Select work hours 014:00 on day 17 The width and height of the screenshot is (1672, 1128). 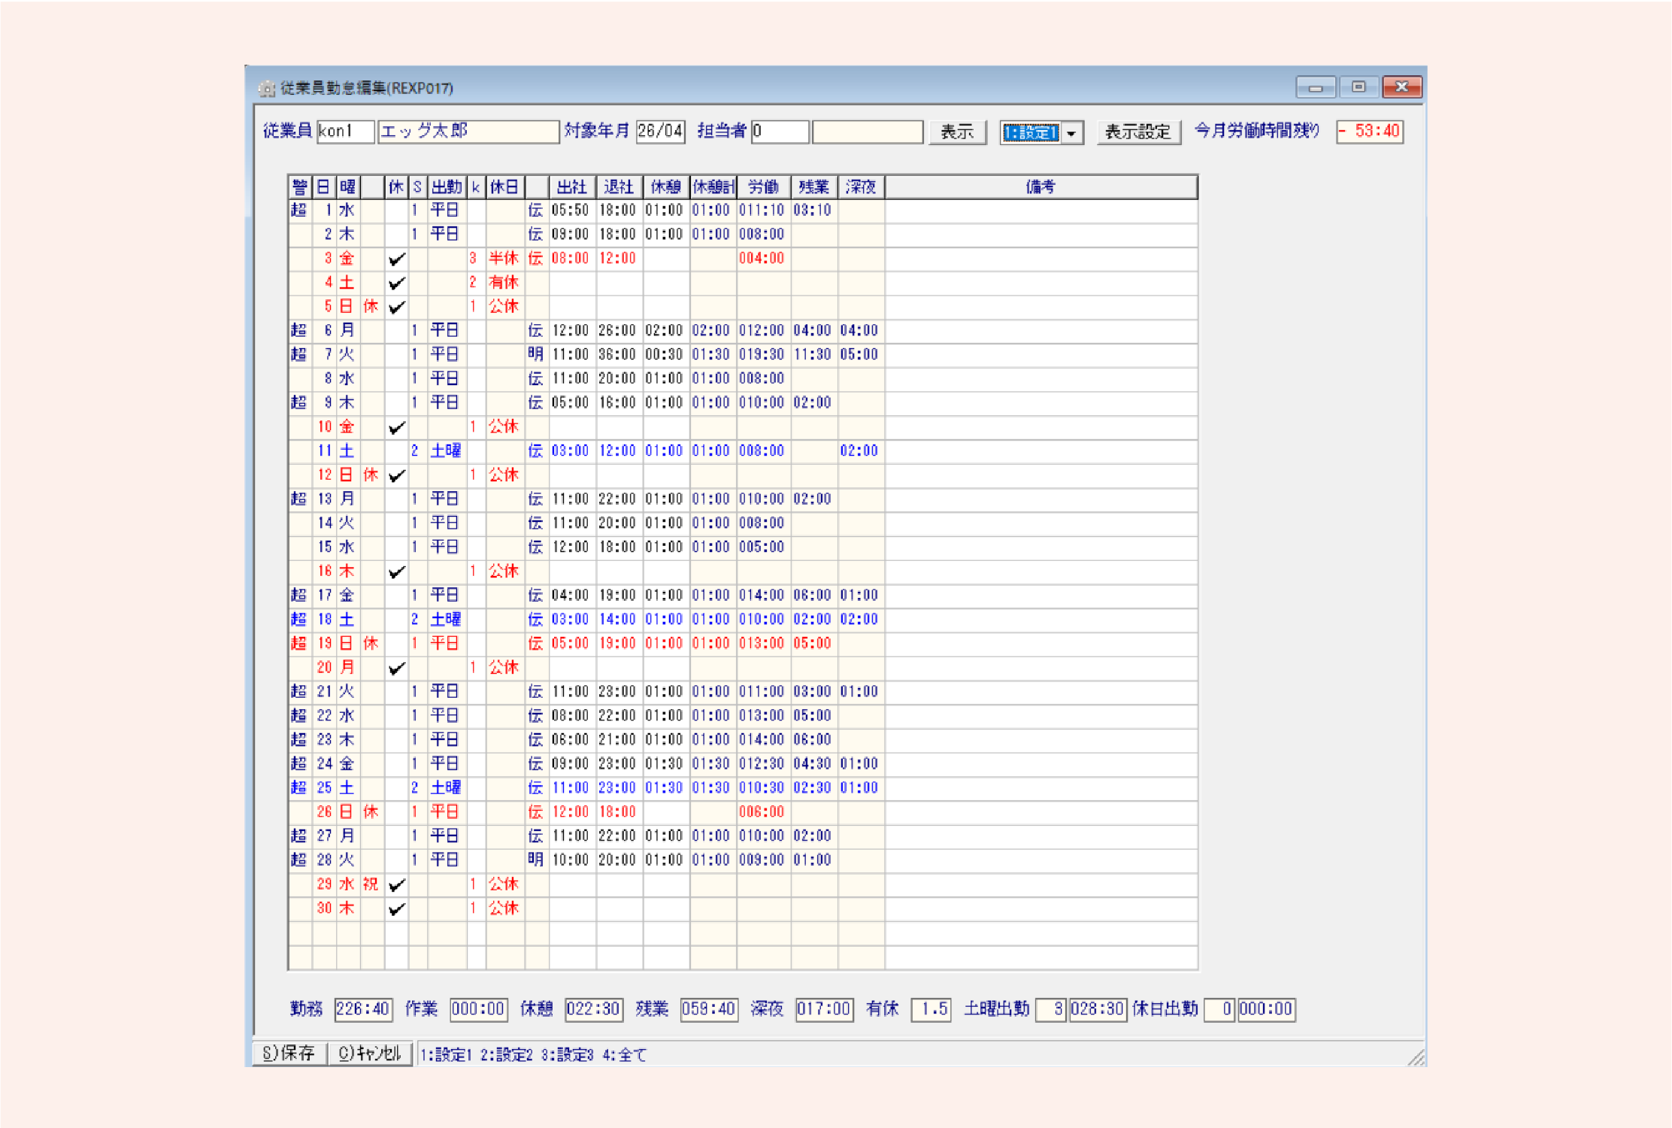(762, 596)
